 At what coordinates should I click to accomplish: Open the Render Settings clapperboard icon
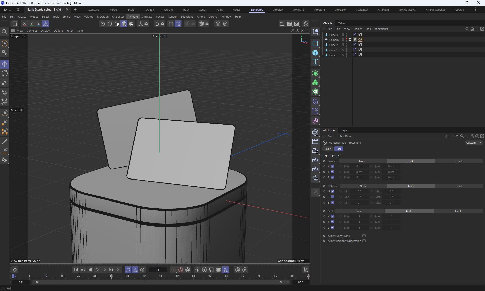click(x=296, y=24)
